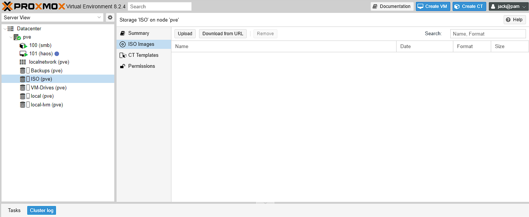Sort by the Date column header
Screen dimensions: 529x217
[x=425, y=47]
